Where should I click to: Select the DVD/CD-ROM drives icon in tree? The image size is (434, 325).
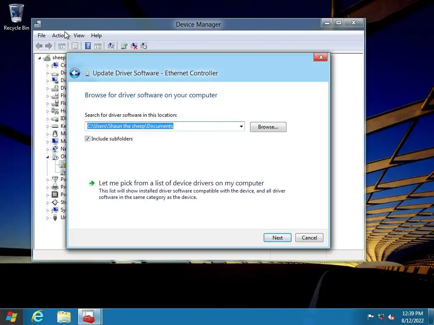pyautogui.click(x=55, y=88)
